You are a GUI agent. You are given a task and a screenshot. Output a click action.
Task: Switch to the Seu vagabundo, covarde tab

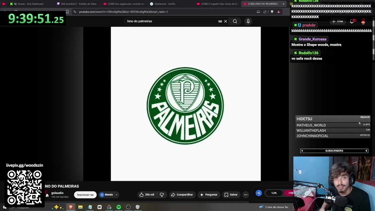(x=124, y=4)
